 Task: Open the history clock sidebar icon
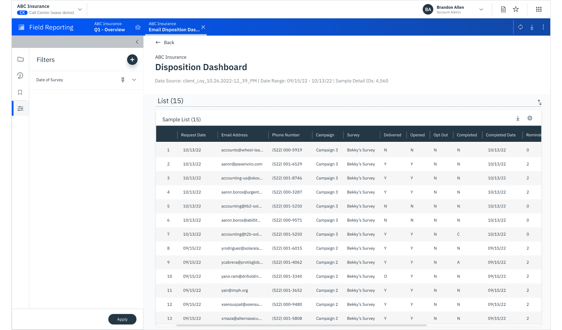(20, 76)
